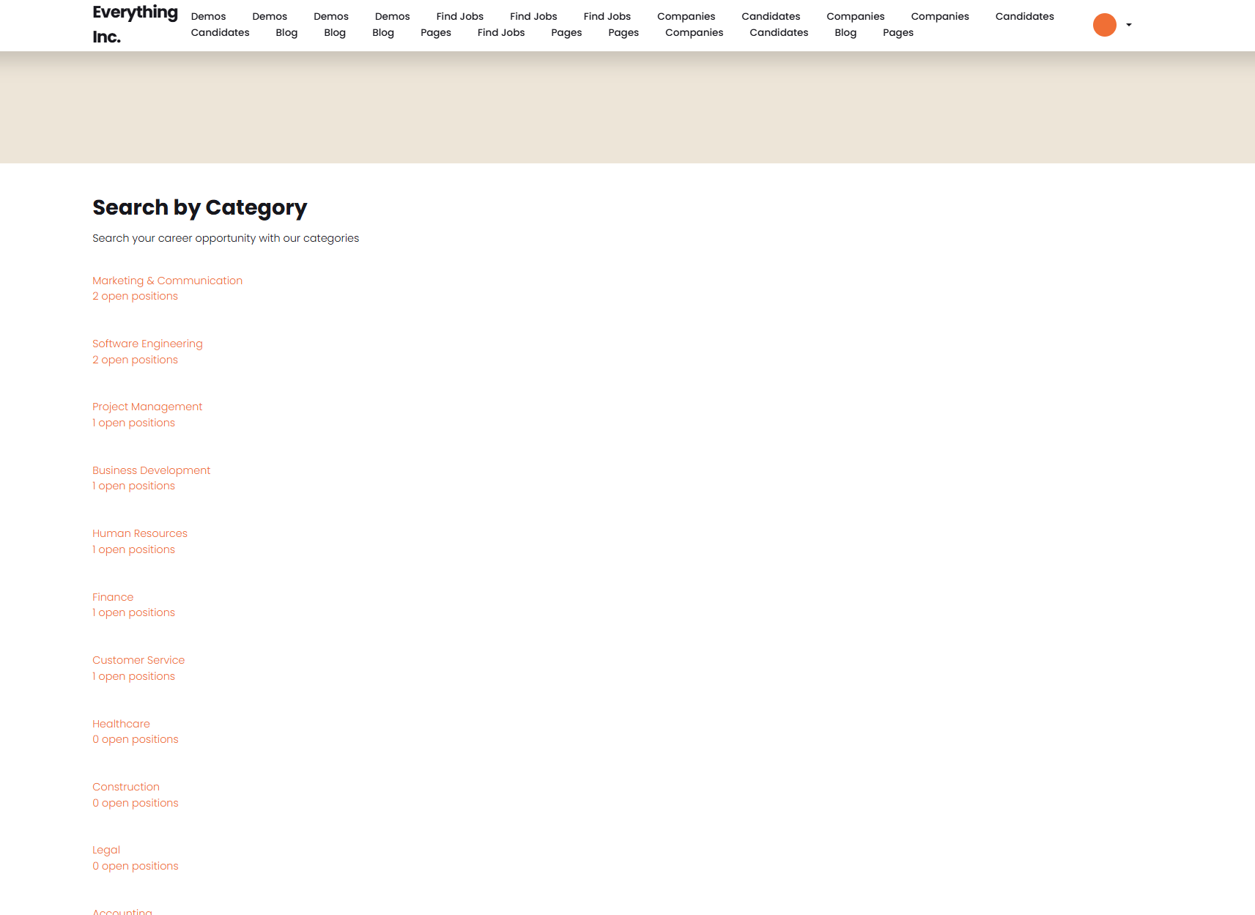Viewport: 1255px width, 915px height.
Task: Click open positions count under Finance
Action: pos(133,612)
